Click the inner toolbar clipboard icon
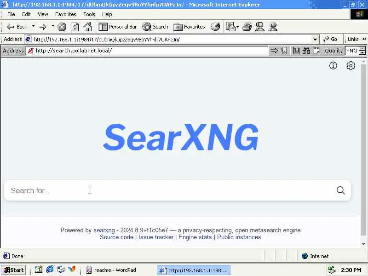Image resolution: width=368 pixels, height=276 pixels. (x=316, y=51)
